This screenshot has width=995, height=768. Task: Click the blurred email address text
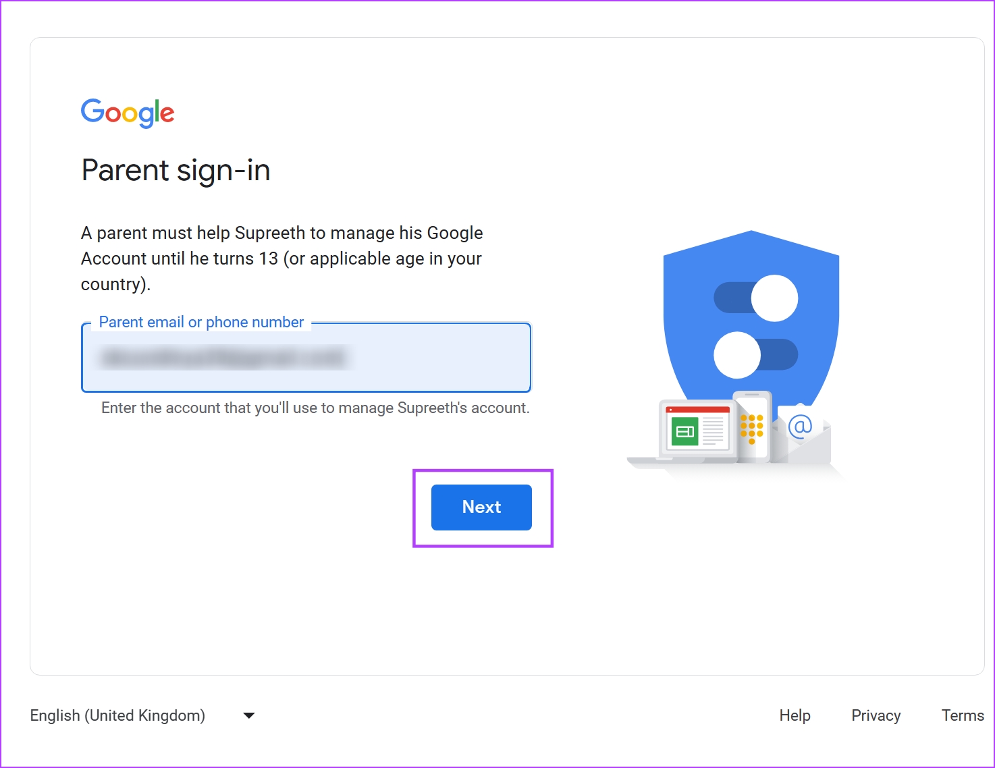(x=224, y=358)
